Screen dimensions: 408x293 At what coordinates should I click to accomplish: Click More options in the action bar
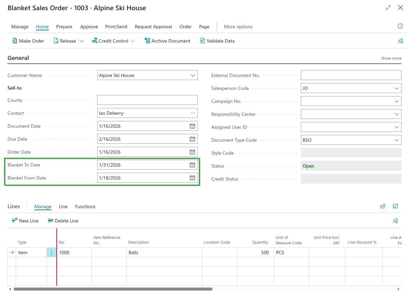238,27
